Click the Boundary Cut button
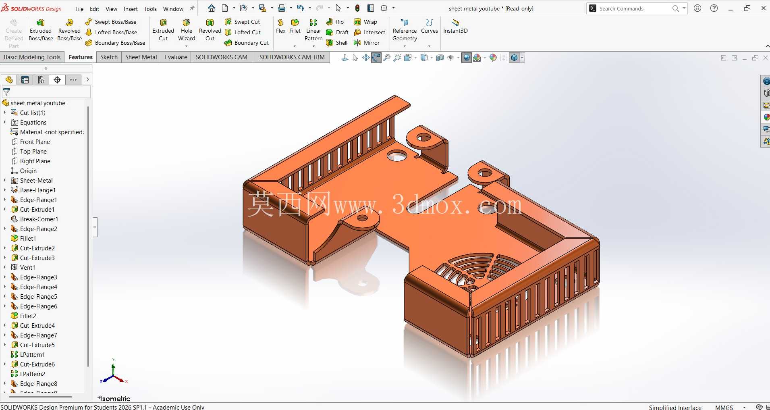 (x=247, y=43)
